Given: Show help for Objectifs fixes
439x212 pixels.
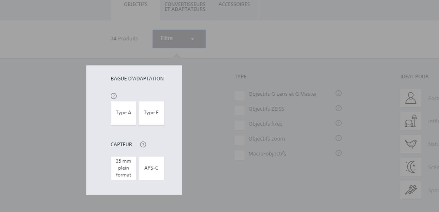Looking at the screenshot, I should click(x=339, y=123).
